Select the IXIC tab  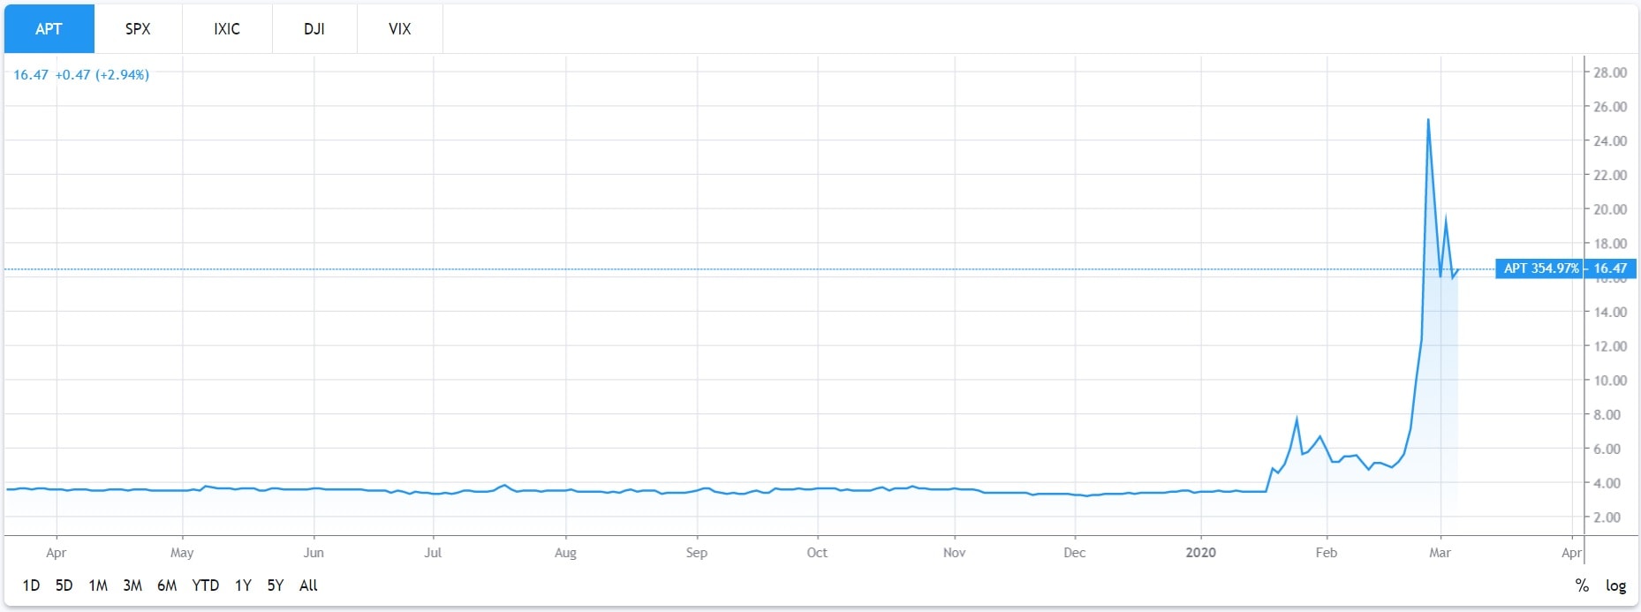(x=227, y=29)
